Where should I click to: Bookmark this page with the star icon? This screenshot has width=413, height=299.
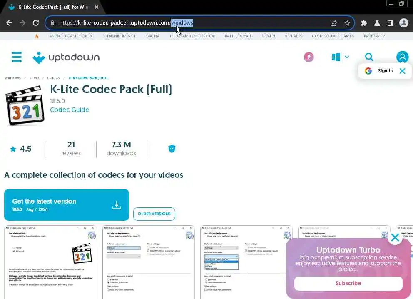[x=347, y=23]
